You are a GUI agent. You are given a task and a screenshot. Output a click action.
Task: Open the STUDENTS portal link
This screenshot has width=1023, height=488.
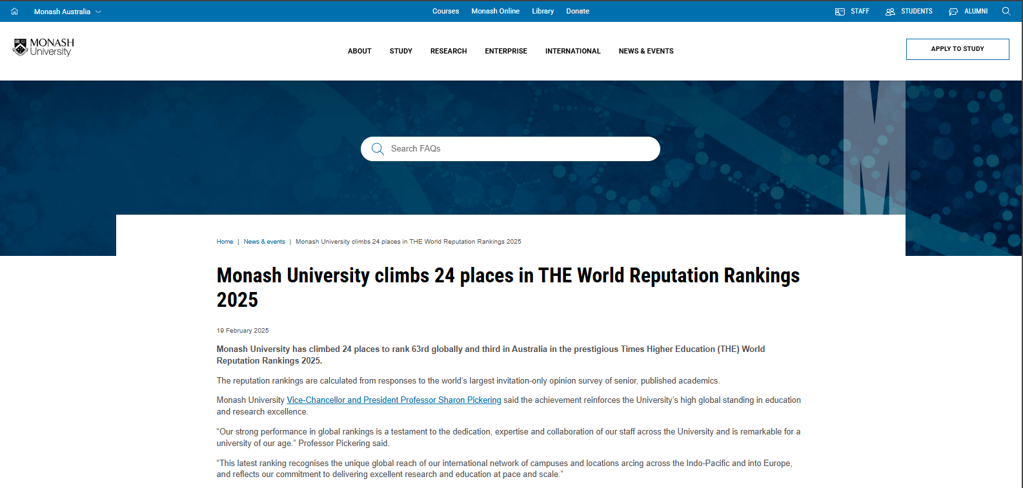(917, 12)
